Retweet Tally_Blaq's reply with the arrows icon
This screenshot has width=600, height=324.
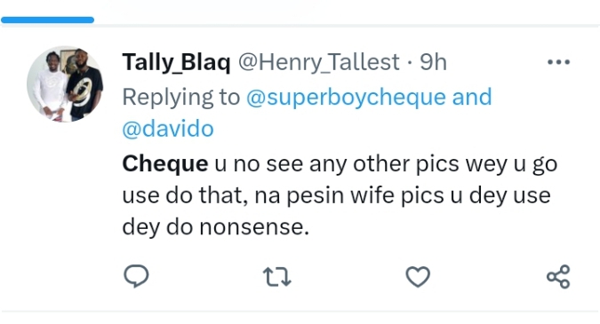point(277,277)
